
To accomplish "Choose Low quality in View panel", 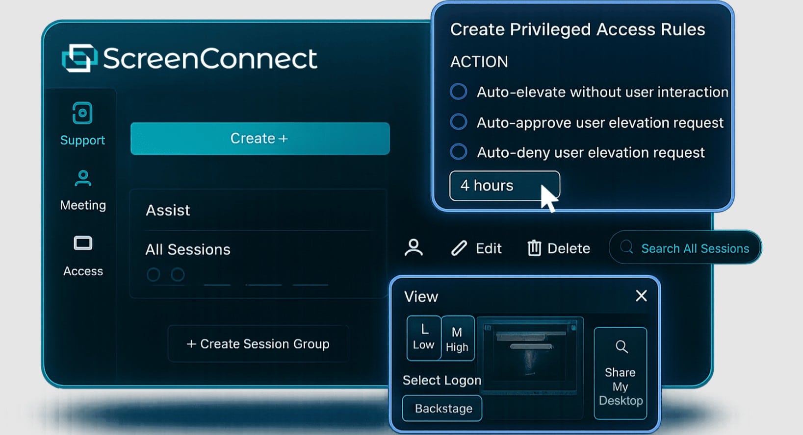I will point(424,338).
